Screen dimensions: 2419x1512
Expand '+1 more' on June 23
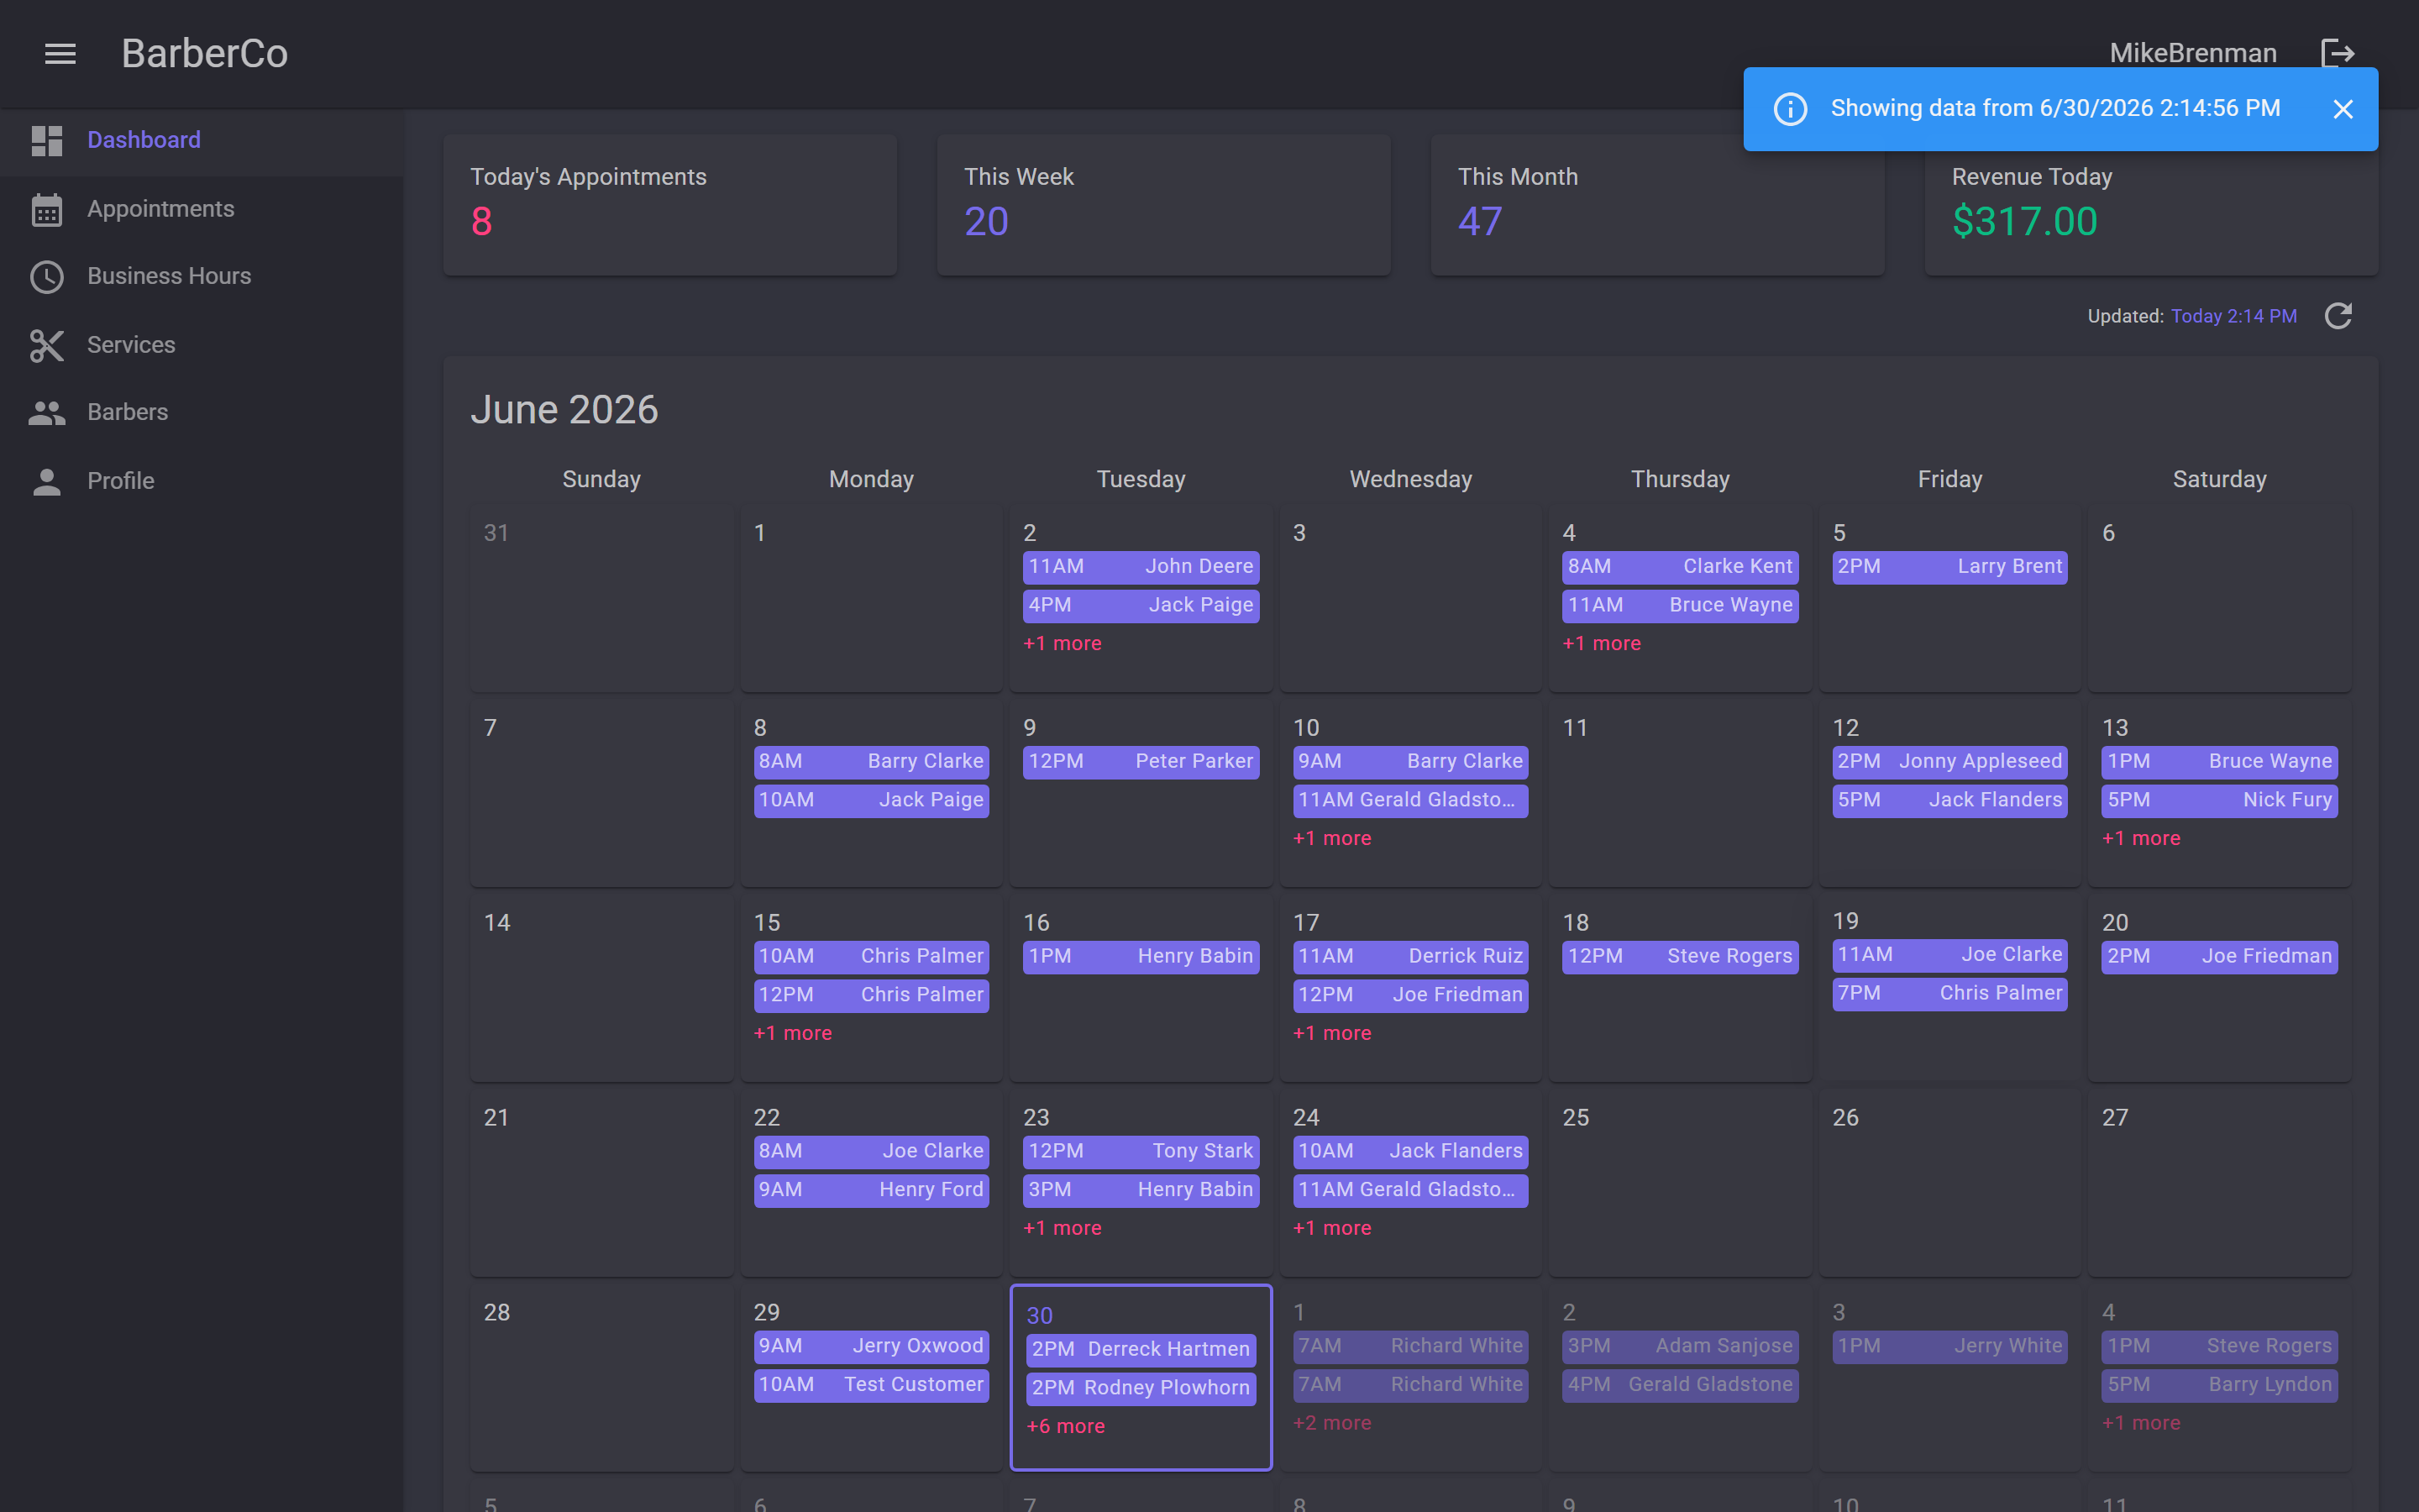point(1062,1229)
